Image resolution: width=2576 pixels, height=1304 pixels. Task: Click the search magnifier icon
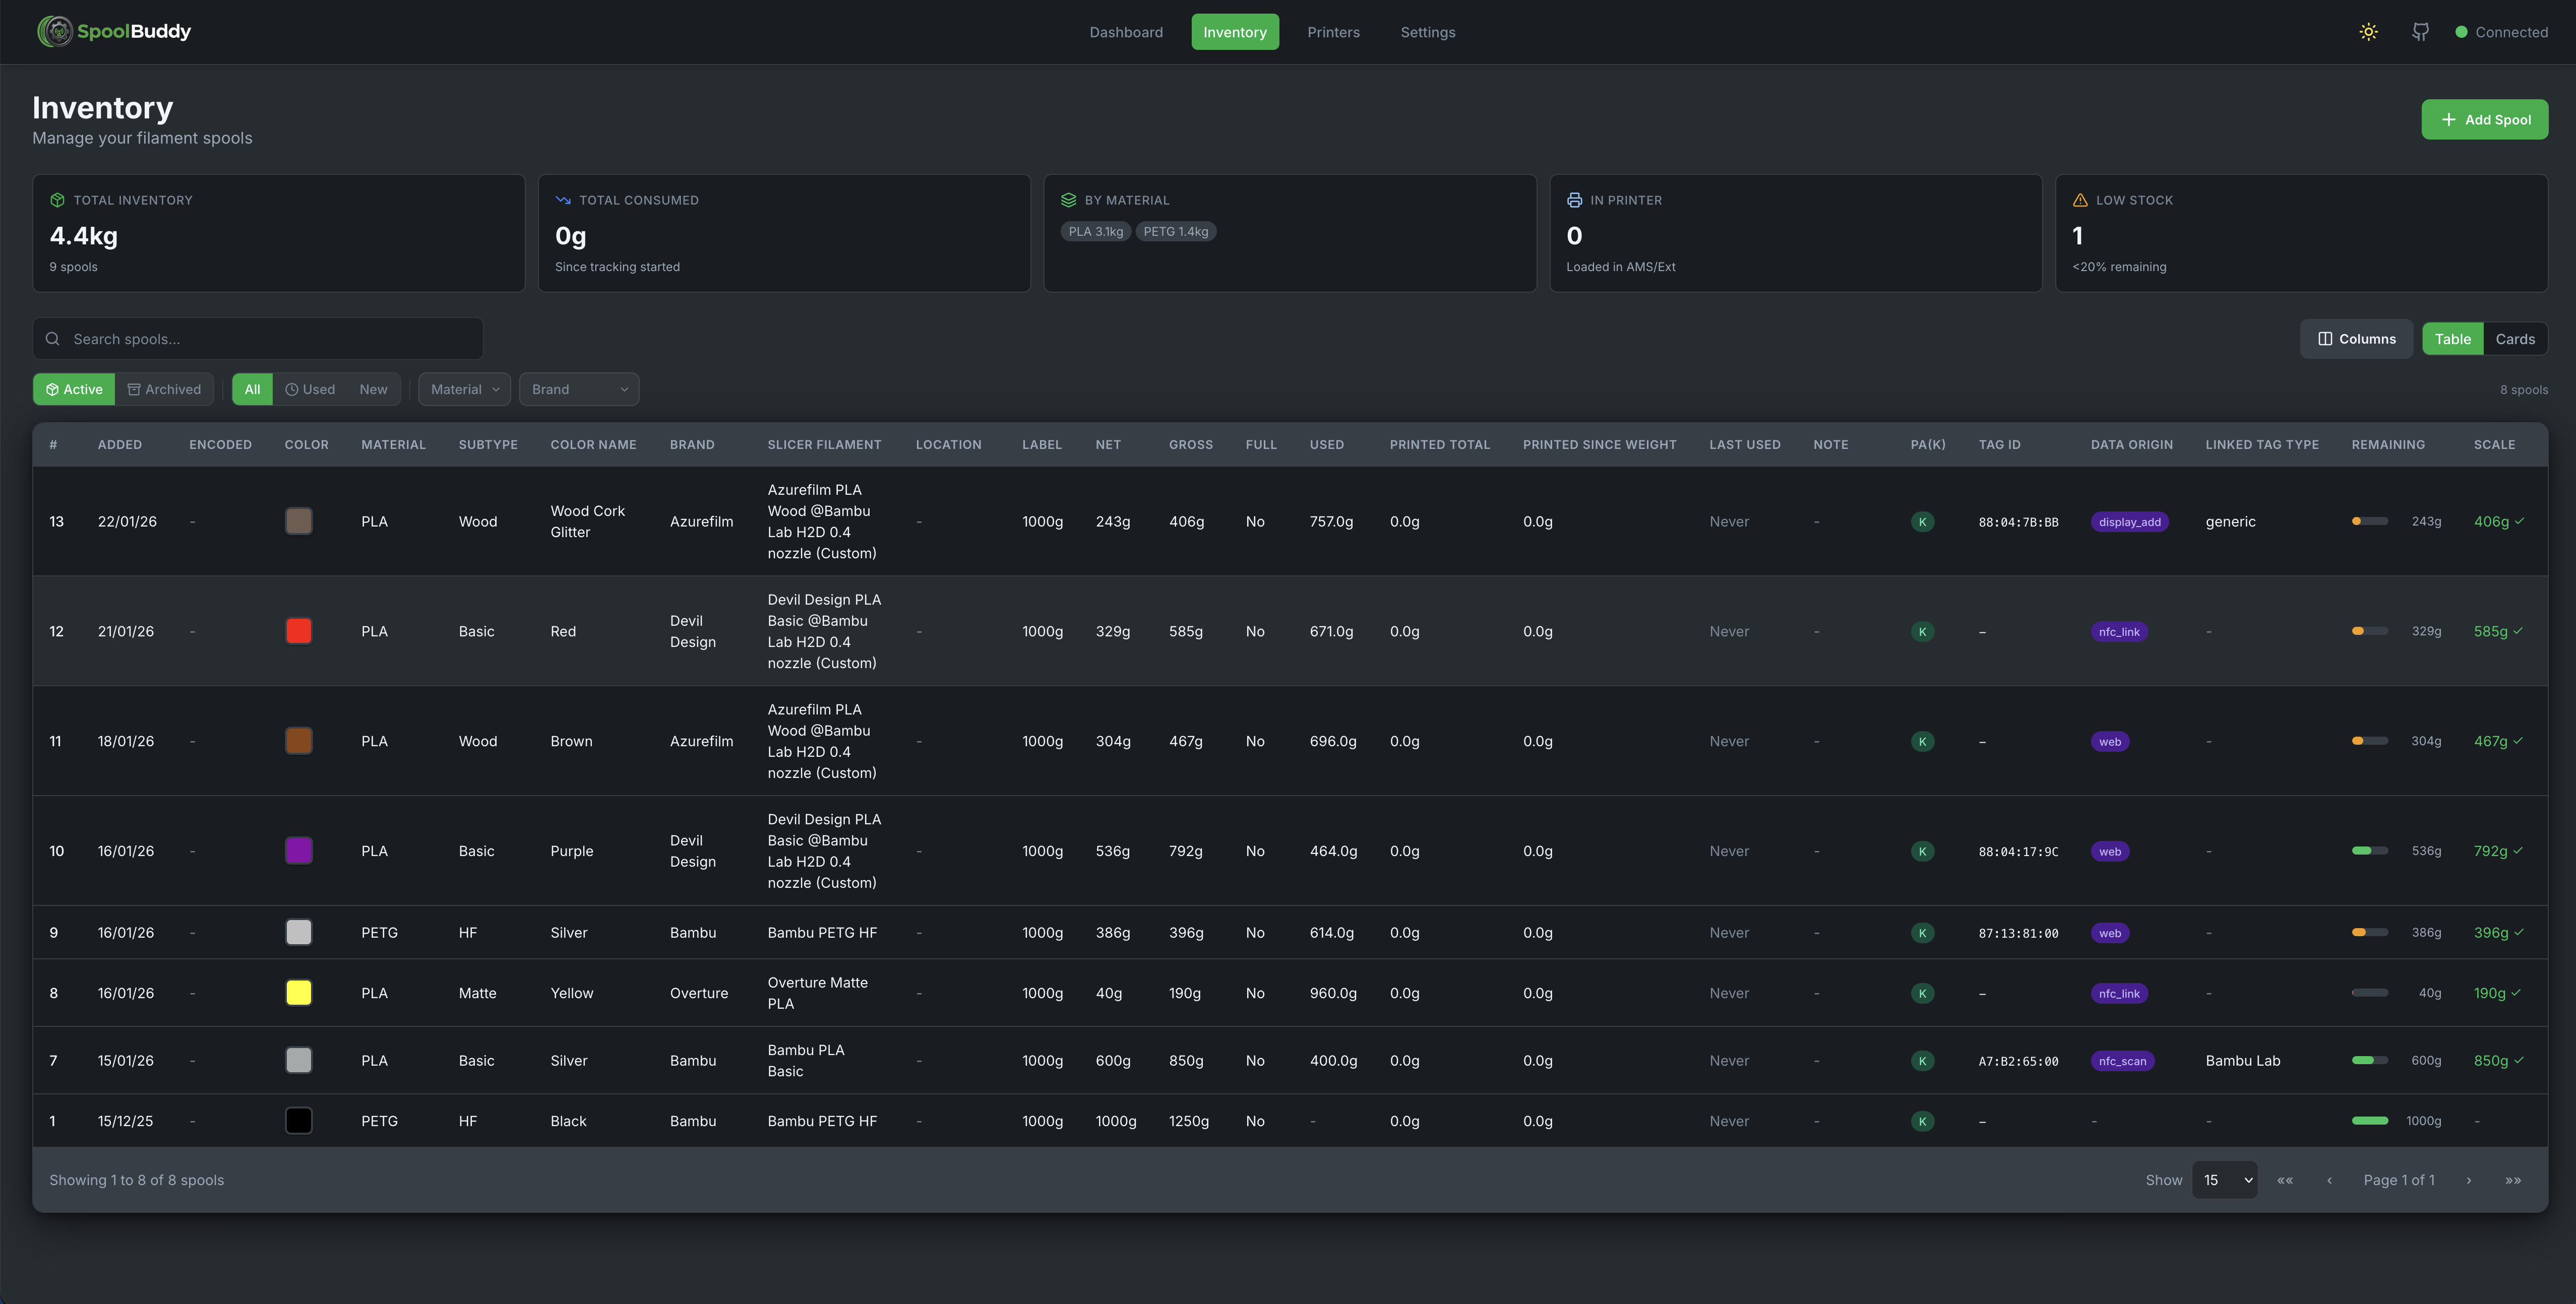[53, 339]
